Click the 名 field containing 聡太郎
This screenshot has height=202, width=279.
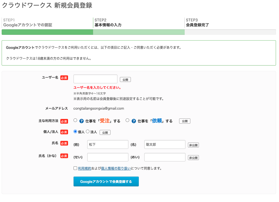tap(165, 144)
